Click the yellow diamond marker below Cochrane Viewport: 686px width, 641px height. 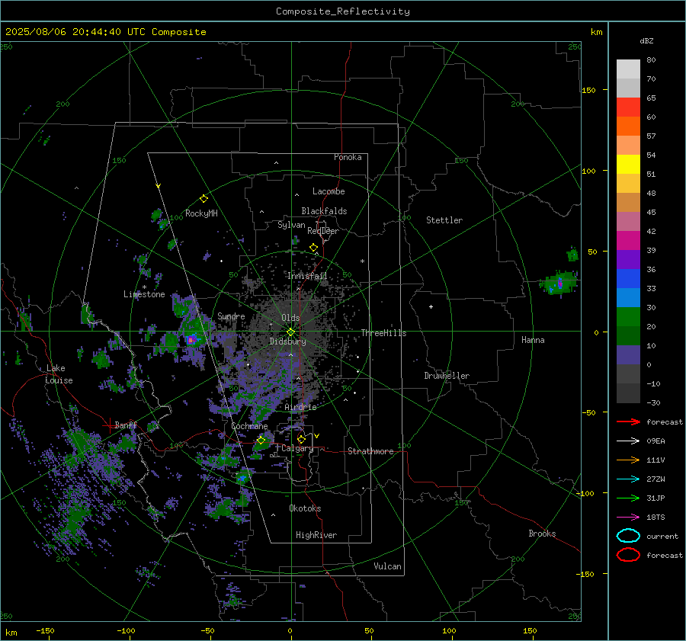pyautogui.click(x=261, y=441)
